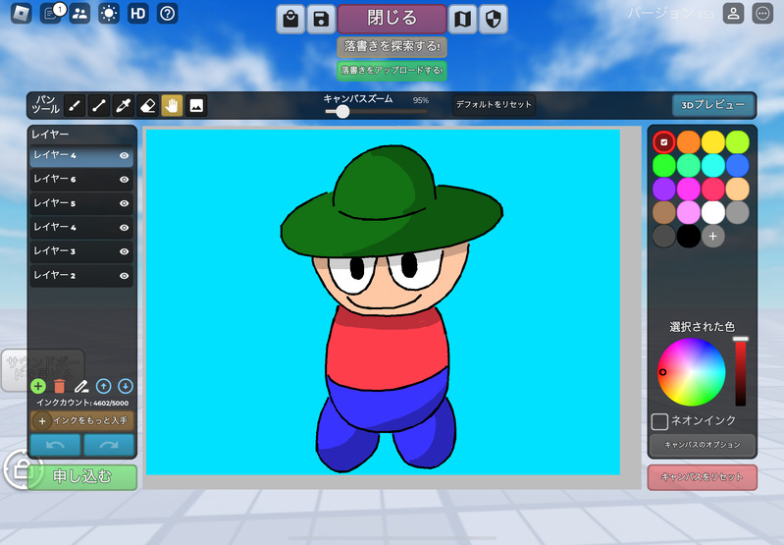Open the map icon

pyautogui.click(x=462, y=20)
